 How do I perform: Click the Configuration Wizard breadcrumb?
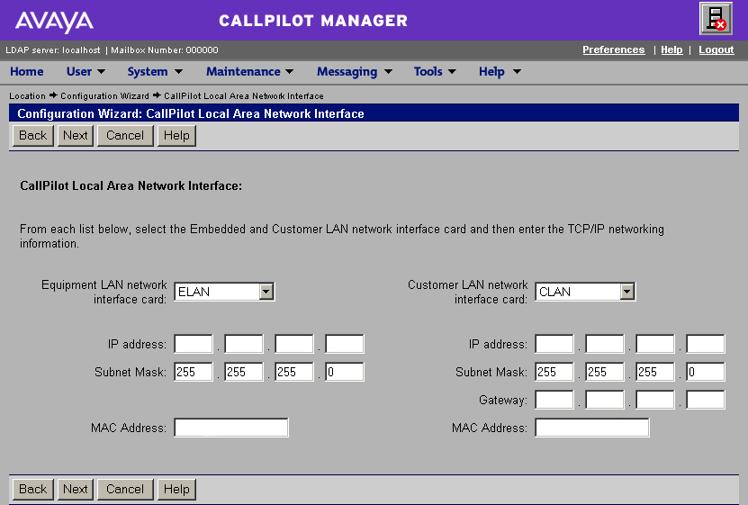coord(104,95)
